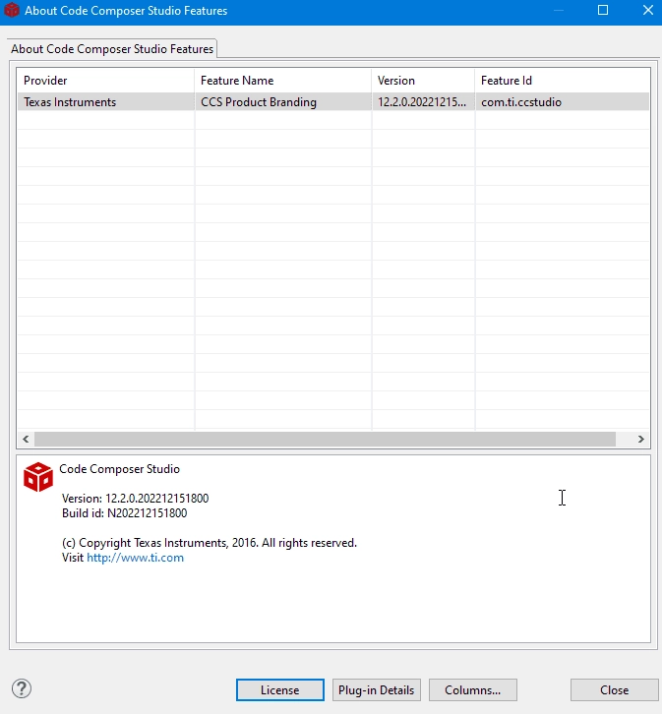Open the Columns... dialog button

pos(472,689)
